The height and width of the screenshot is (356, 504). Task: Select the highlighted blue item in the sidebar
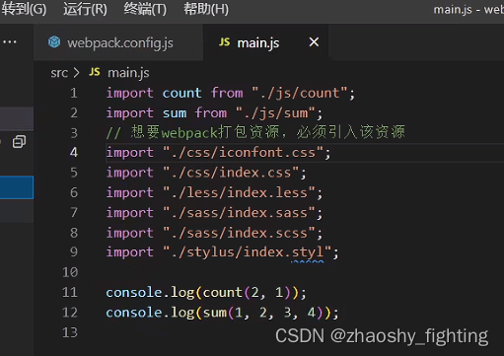17,187
